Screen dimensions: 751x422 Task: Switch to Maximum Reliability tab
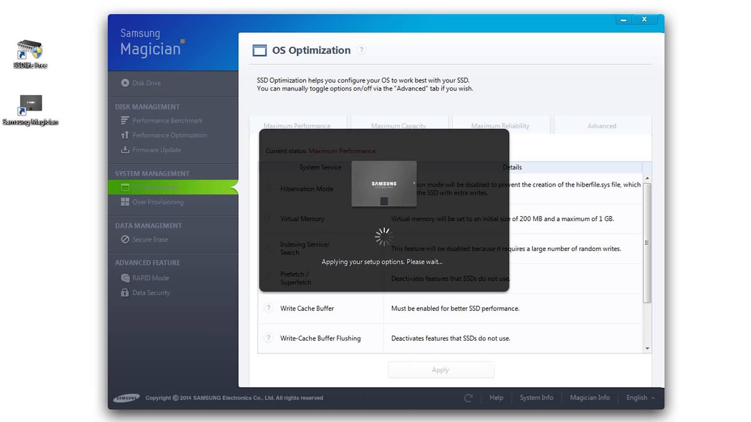(500, 126)
